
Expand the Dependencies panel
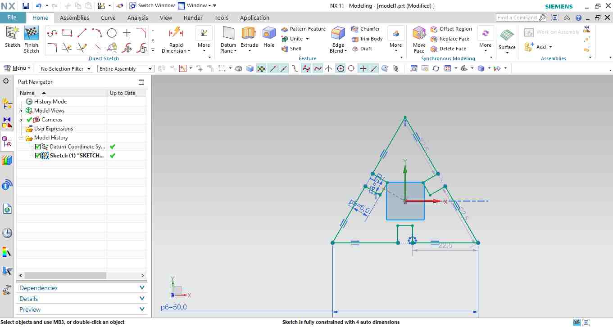pyautogui.click(x=82, y=288)
